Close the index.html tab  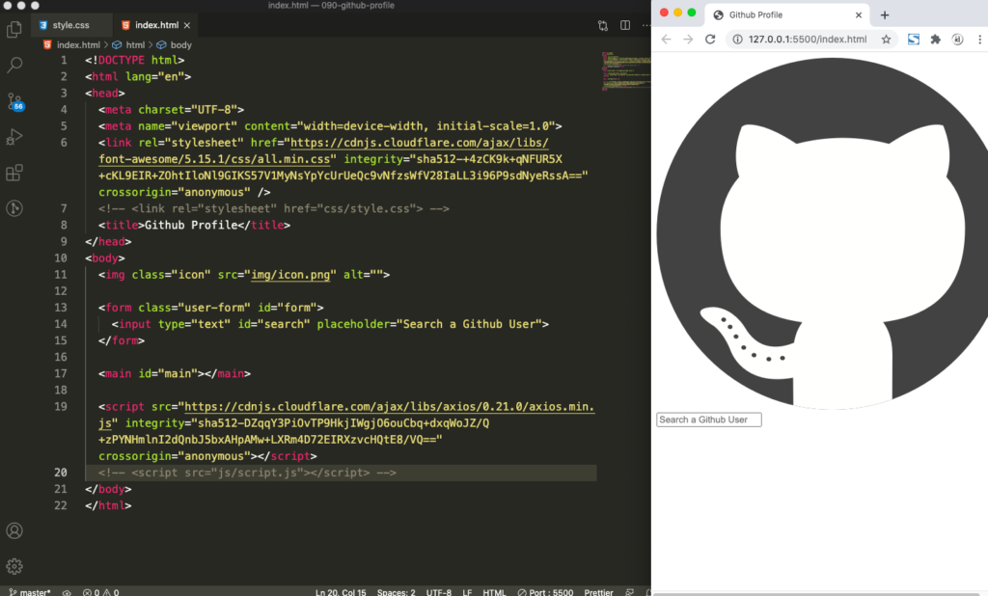tap(187, 25)
